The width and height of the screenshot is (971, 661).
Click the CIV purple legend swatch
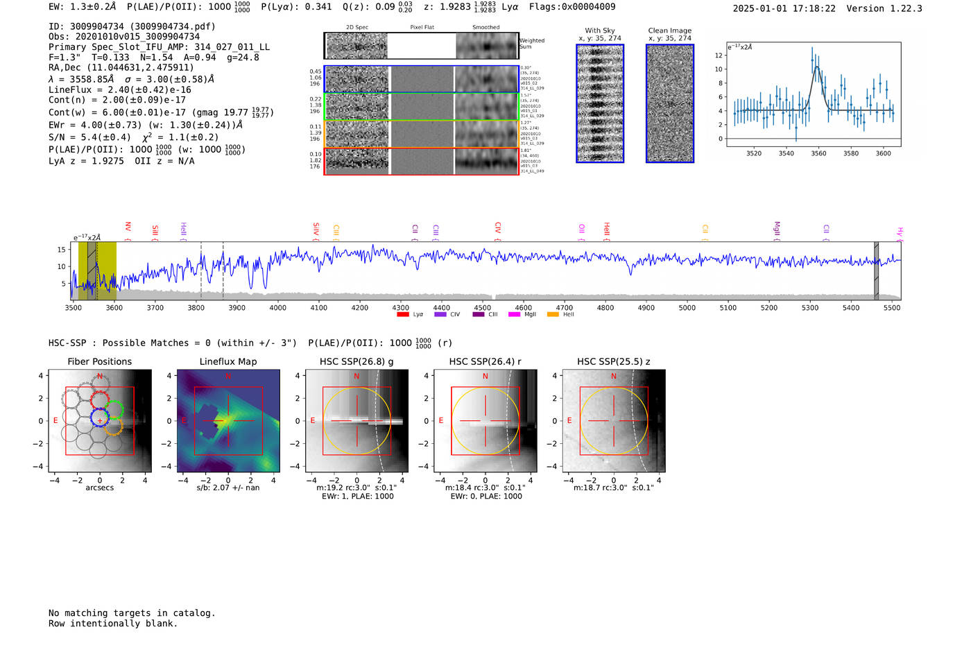click(x=440, y=315)
